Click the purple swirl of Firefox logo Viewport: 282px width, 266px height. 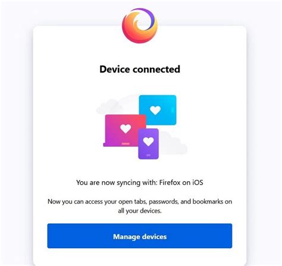(152, 19)
